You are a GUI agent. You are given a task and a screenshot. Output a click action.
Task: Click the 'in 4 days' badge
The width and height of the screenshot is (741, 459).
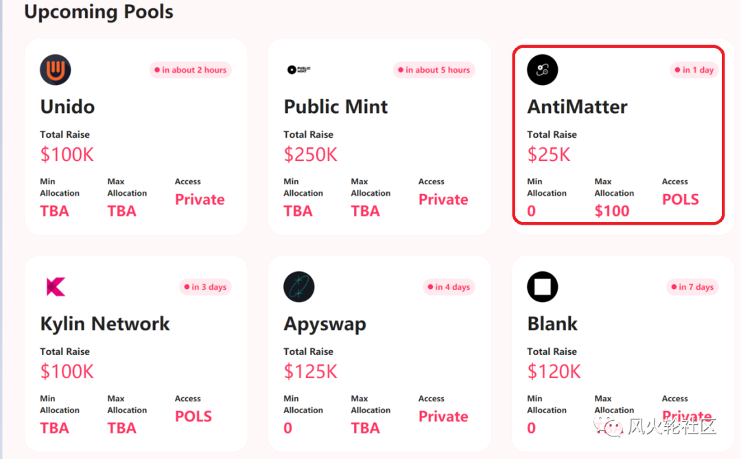coord(449,287)
